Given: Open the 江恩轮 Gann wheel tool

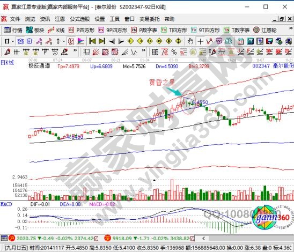Looking at the screenshot, I should coord(264,30).
